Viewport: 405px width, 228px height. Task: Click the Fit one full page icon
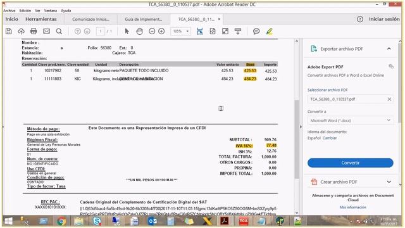[x=213, y=31]
